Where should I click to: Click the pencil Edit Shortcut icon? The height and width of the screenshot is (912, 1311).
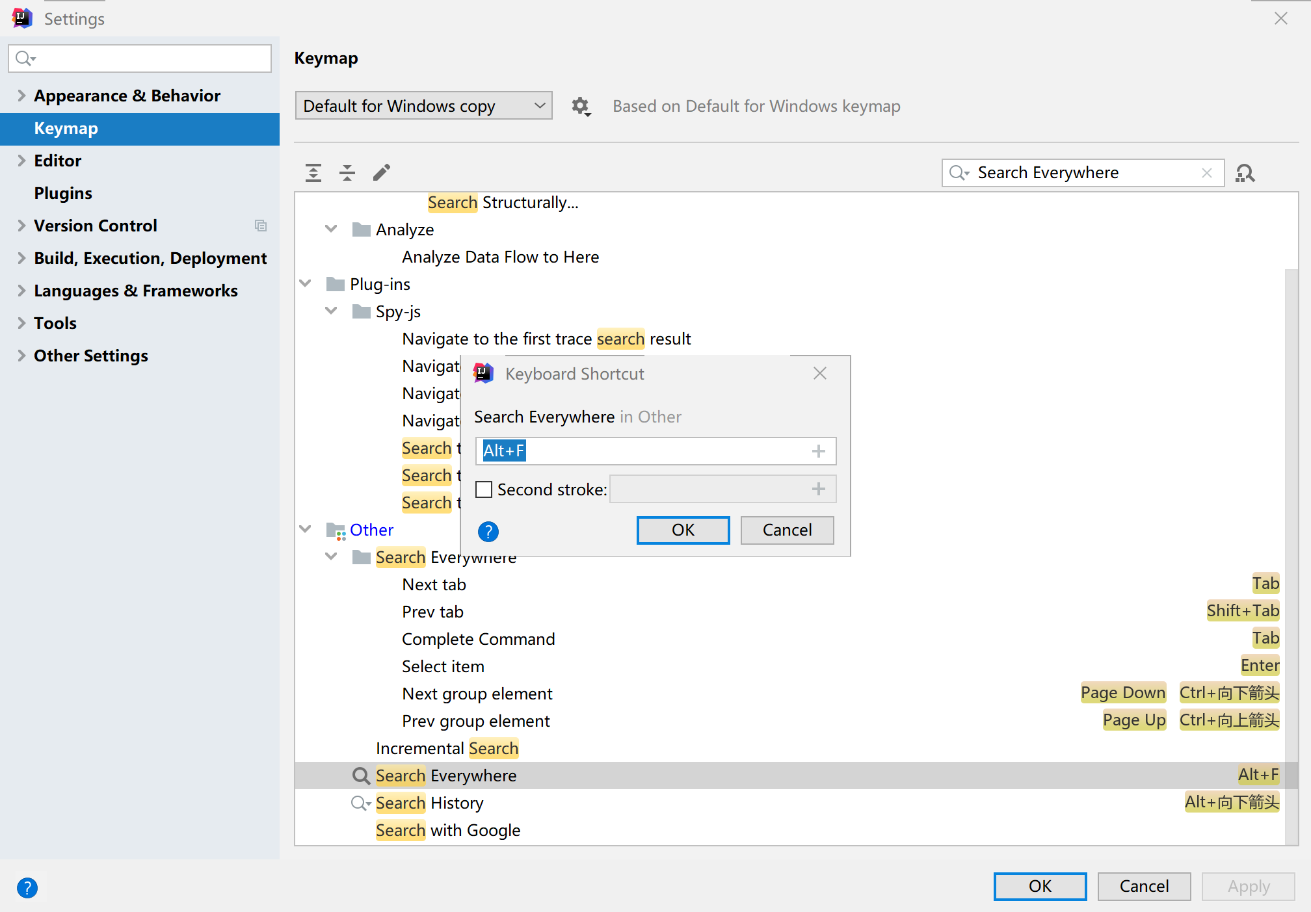(382, 172)
